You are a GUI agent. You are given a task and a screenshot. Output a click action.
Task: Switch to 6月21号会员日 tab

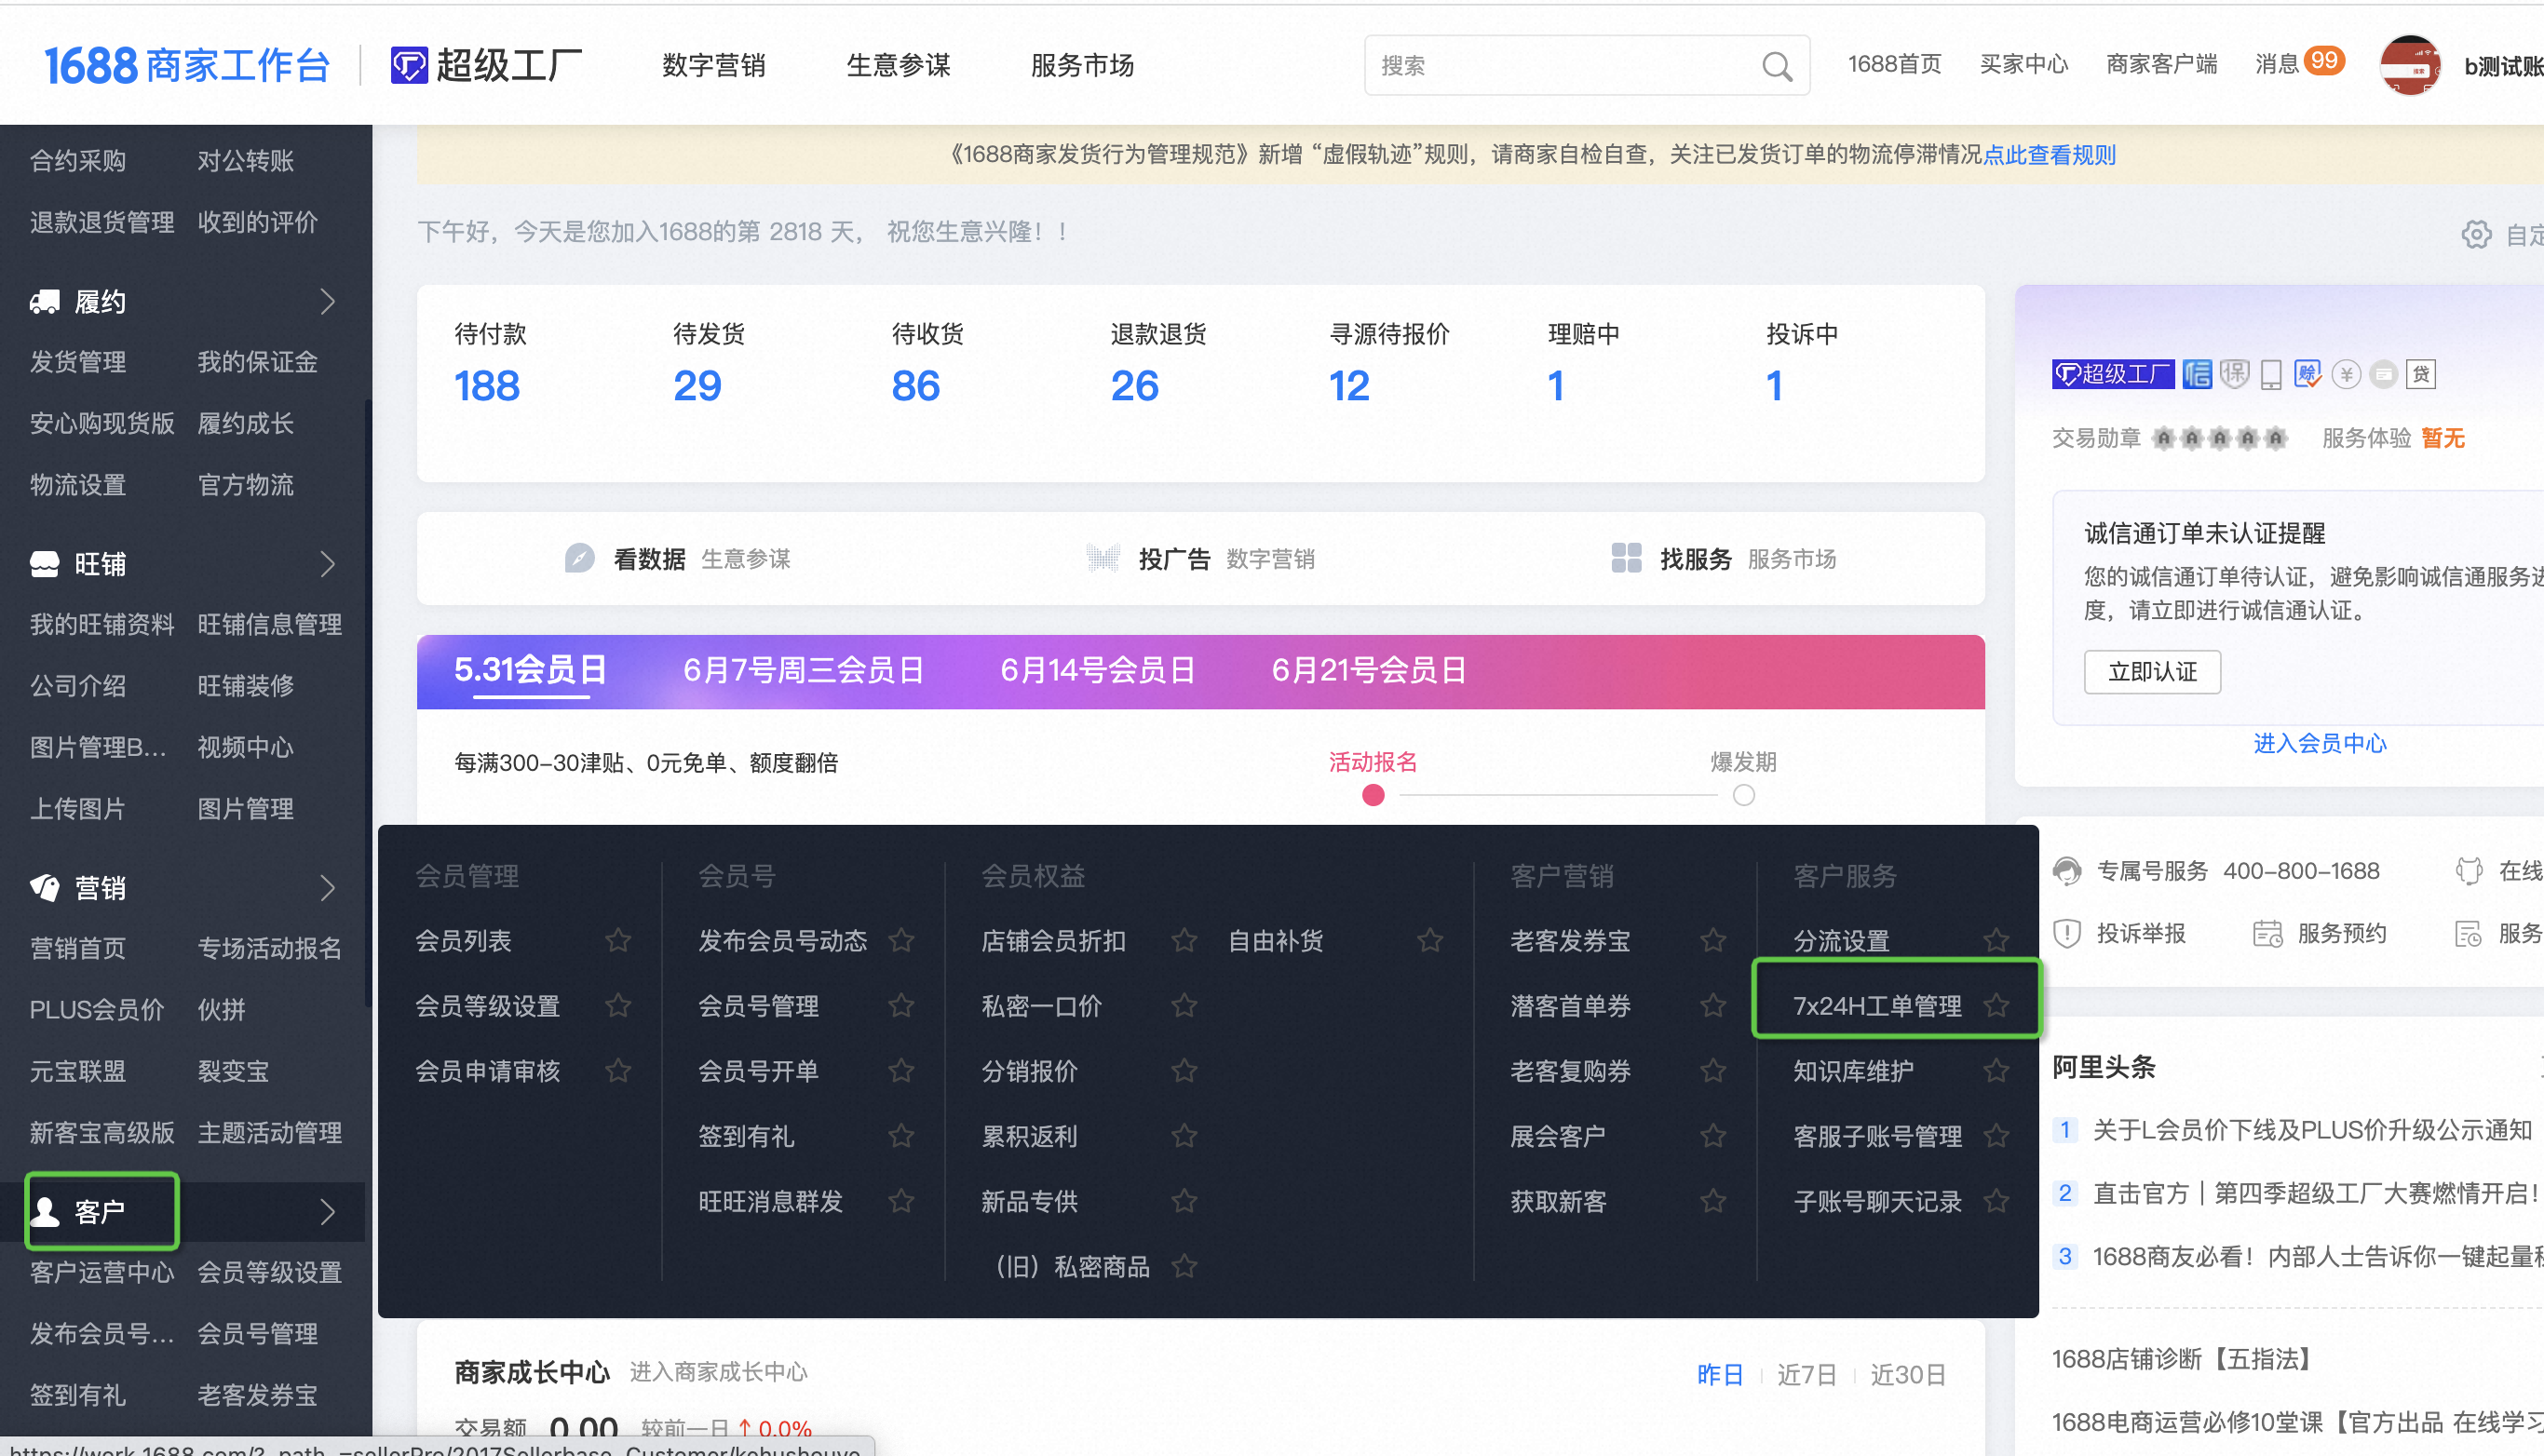[x=1369, y=670]
